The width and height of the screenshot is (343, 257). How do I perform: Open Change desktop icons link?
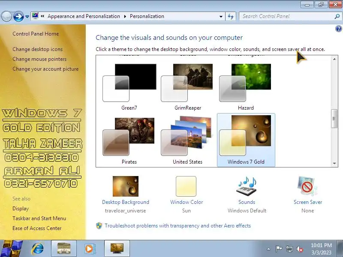(x=37, y=49)
